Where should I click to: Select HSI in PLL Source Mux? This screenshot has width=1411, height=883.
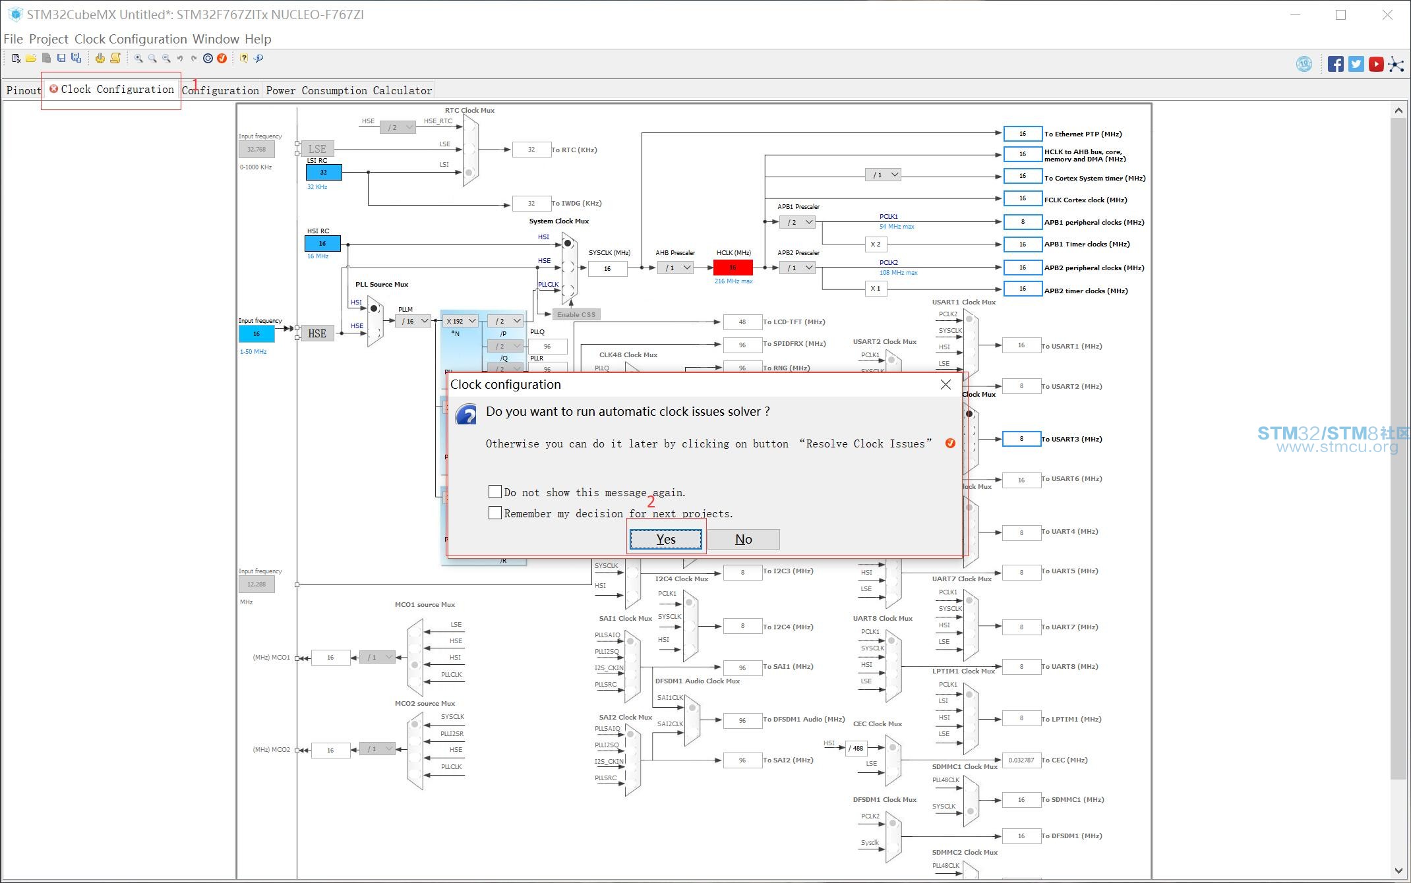[x=374, y=308]
